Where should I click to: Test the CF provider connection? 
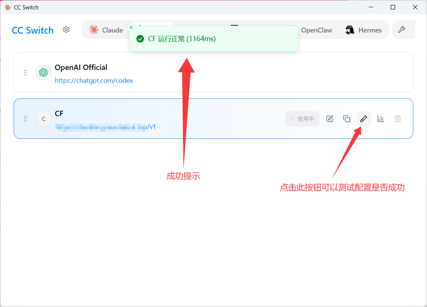(x=363, y=118)
